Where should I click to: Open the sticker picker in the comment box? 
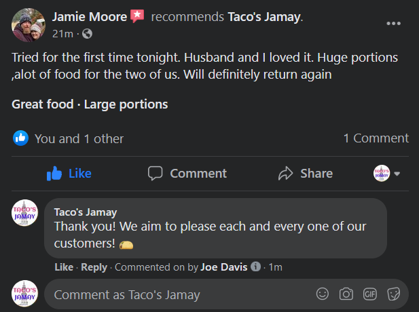(393, 294)
